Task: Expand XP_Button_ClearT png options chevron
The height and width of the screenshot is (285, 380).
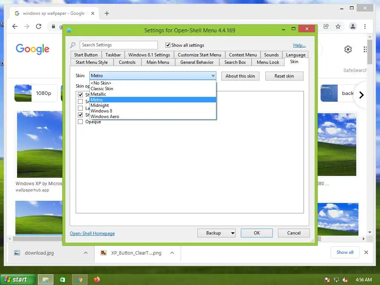Action: point(172,253)
